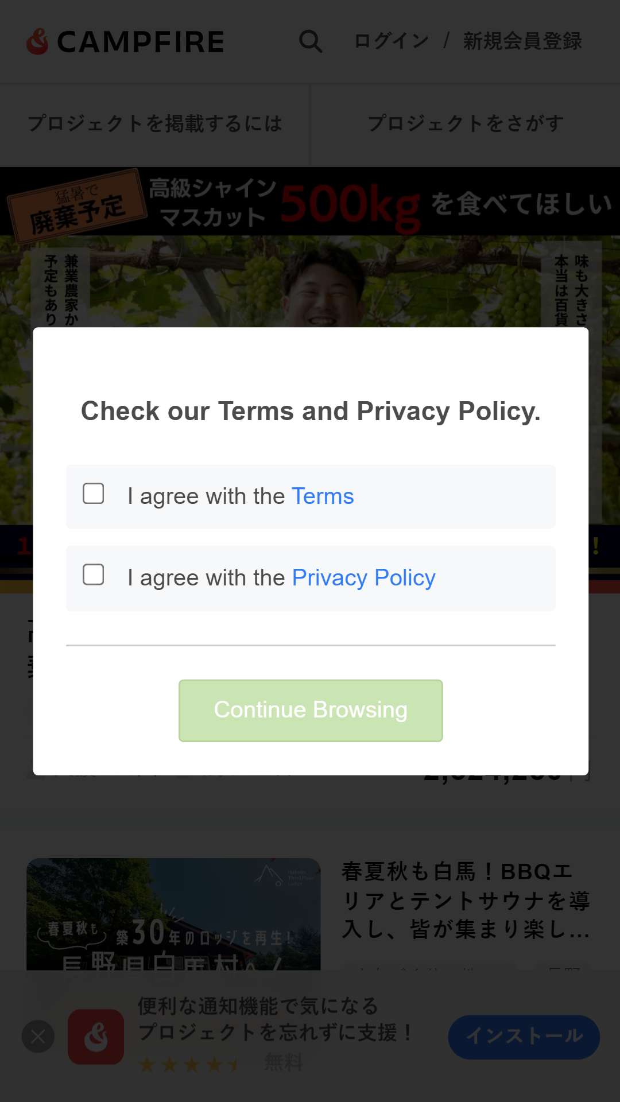The image size is (620, 1102).
Task: Open the Hakuba lodge project thumbnail
Action: point(173,914)
